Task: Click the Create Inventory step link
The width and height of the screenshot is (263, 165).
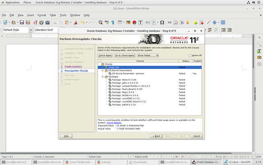Action: coord(73,66)
